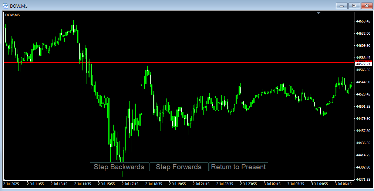Click the 2 Jul 17:15 time label
The height and width of the screenshot is (191, 374).
(130, 184)
